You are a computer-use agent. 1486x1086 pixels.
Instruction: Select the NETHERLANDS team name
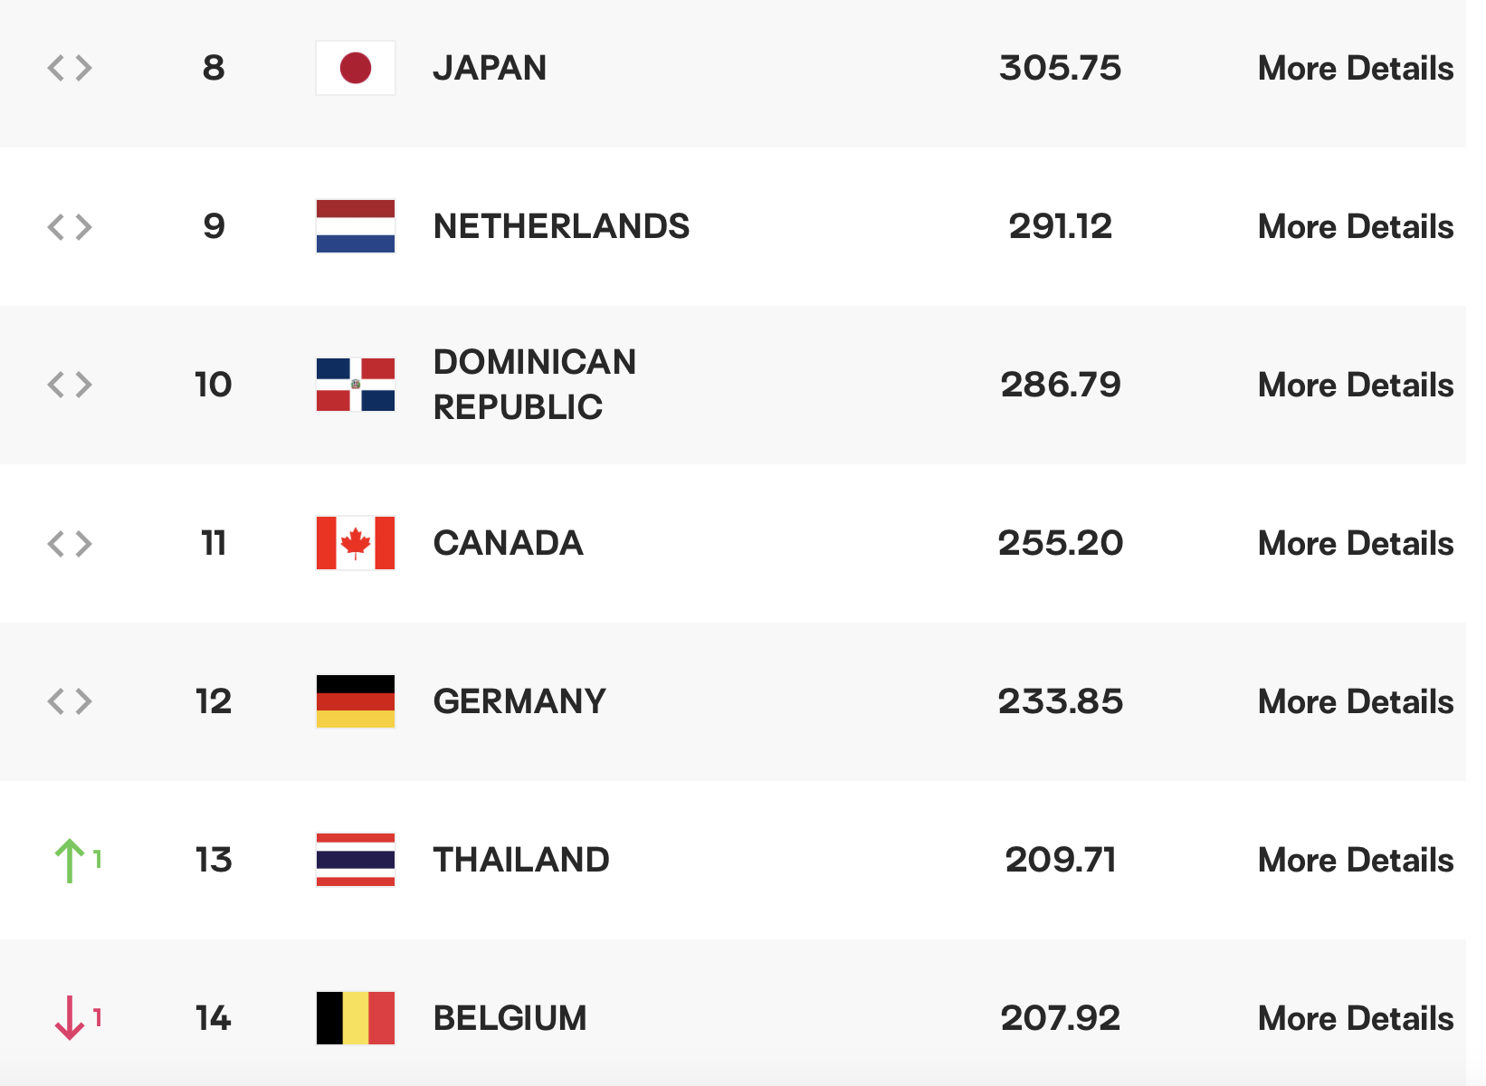coord(561,226)
